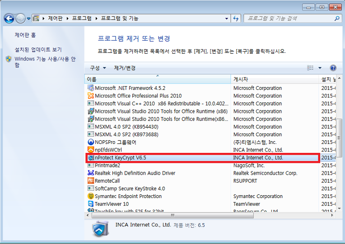Expand arrow after 제어판 breadcrumb
The image size is (345, 244).
(x=67, y=18)
